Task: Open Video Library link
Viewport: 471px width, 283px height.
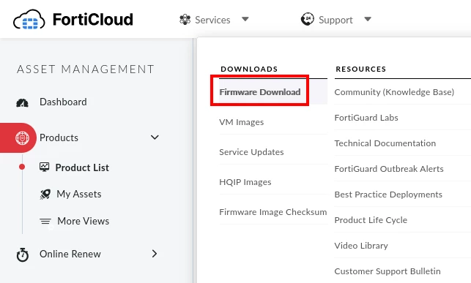Action: click(x=361, y=246)
